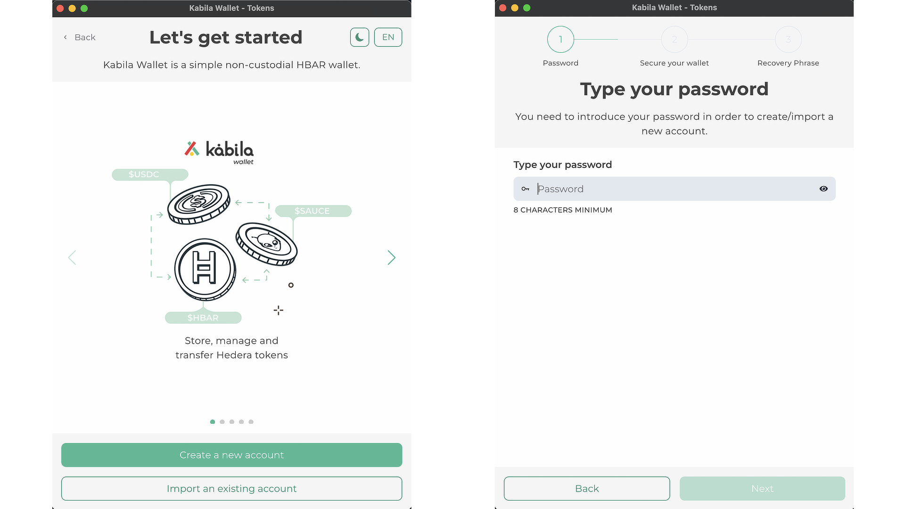Show password using the eye icon
This screenshot has height=509, width=905.
pyautogui.click(x=823, y=189)
